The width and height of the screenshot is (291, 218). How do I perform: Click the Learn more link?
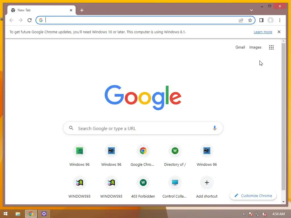[x=263, y=32]
